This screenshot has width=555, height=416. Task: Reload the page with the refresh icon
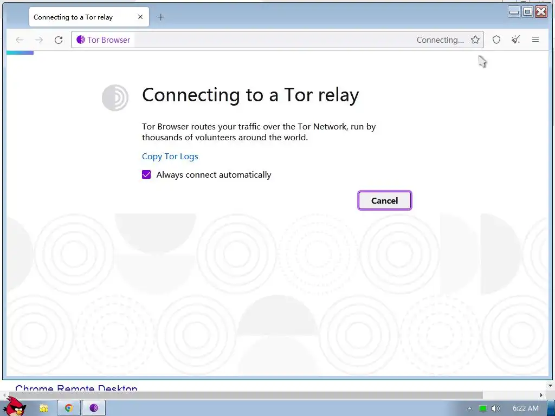click(x=59, y=40)
